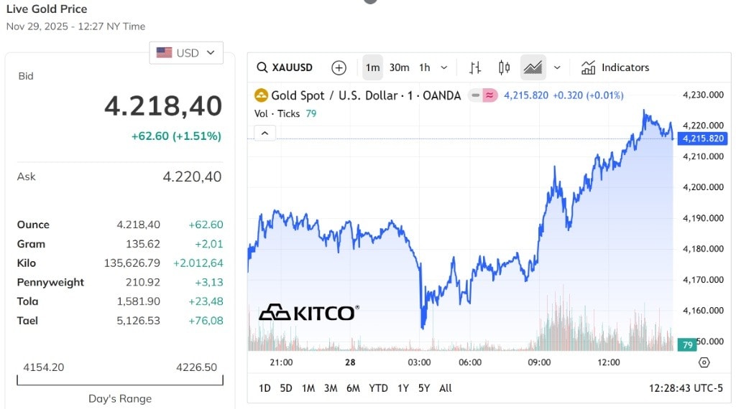Select the area chart style icon
736x409 pixels.
click(x=533, y=67)
